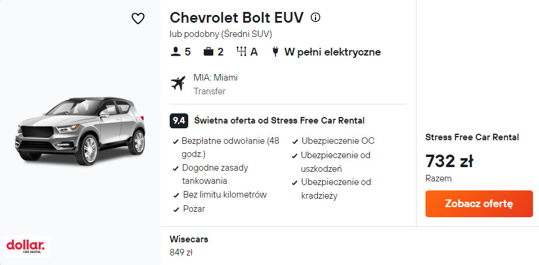Click the luggage suitcase icon
Screen dimensions: 539x265
(x=209, y=52)
